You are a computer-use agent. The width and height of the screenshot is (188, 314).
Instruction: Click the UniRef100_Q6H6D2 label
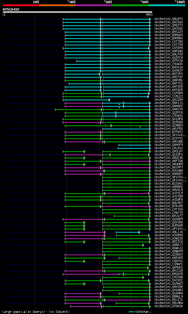pyautogui.click(x=169, y=106)
